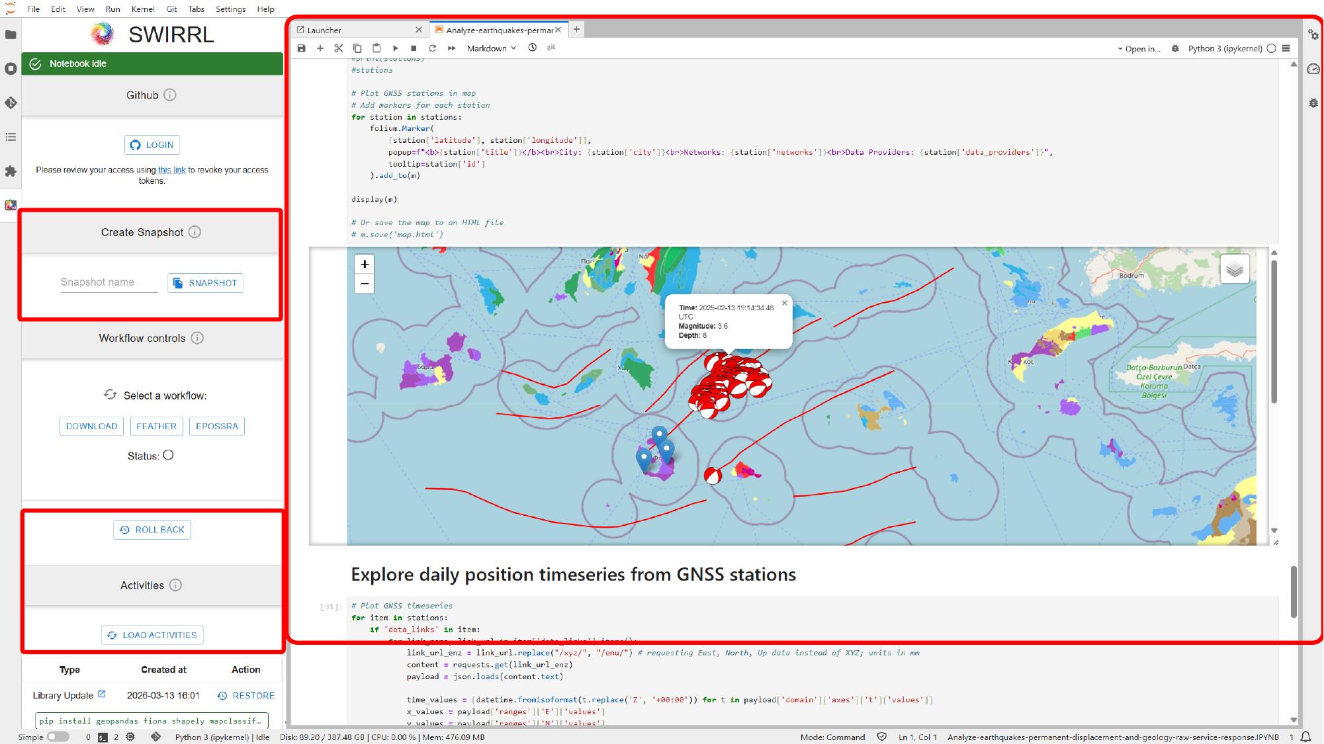
Task: Open the Git sidebar panel icon
Action: [x=11, y=103]
